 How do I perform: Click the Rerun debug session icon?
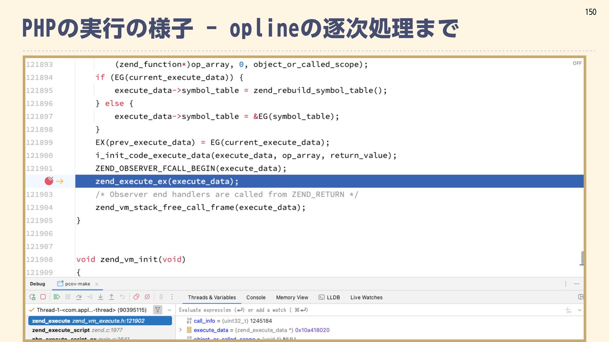32,297
